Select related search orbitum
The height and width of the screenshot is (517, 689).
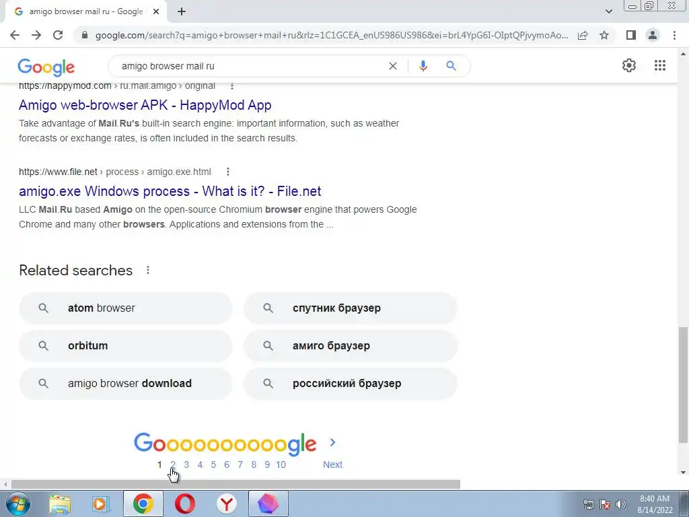coord(126,345)
